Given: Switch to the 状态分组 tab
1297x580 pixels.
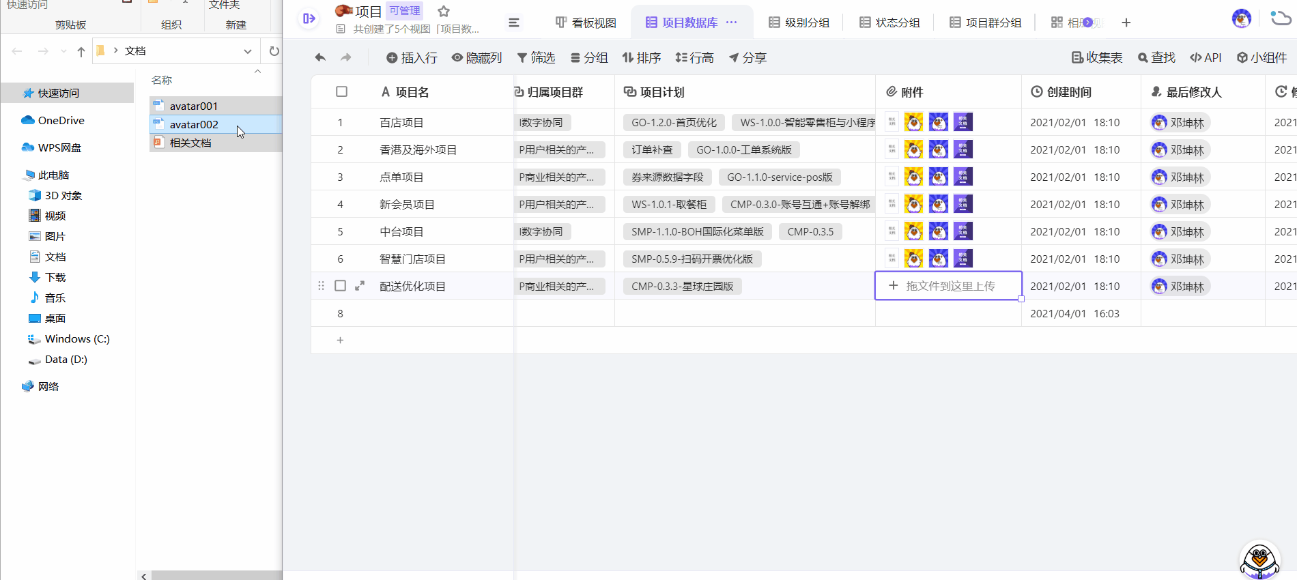Looking at the screenshot, I should (889, 23).
